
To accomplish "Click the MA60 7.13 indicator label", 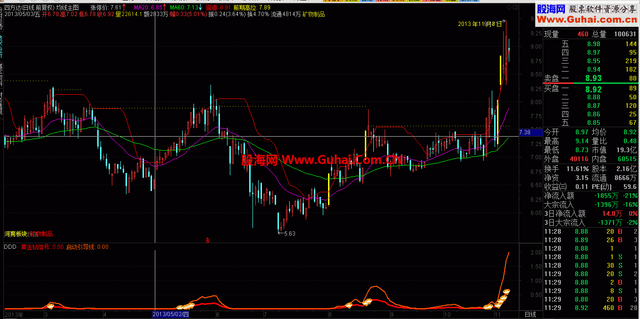I will click(x=184, y=8).
